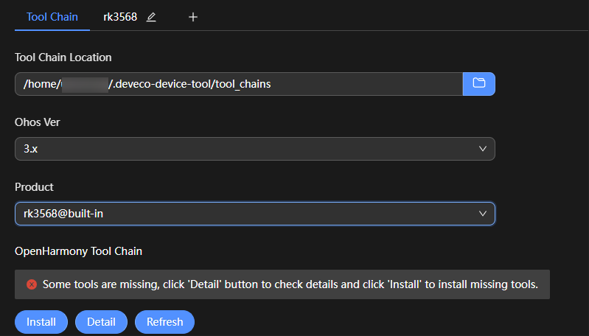Image resolution: width=589 pixels, height=336 pixels.
Task: Click the pencil icon to rename rk3568
Action: coord(151,17)
